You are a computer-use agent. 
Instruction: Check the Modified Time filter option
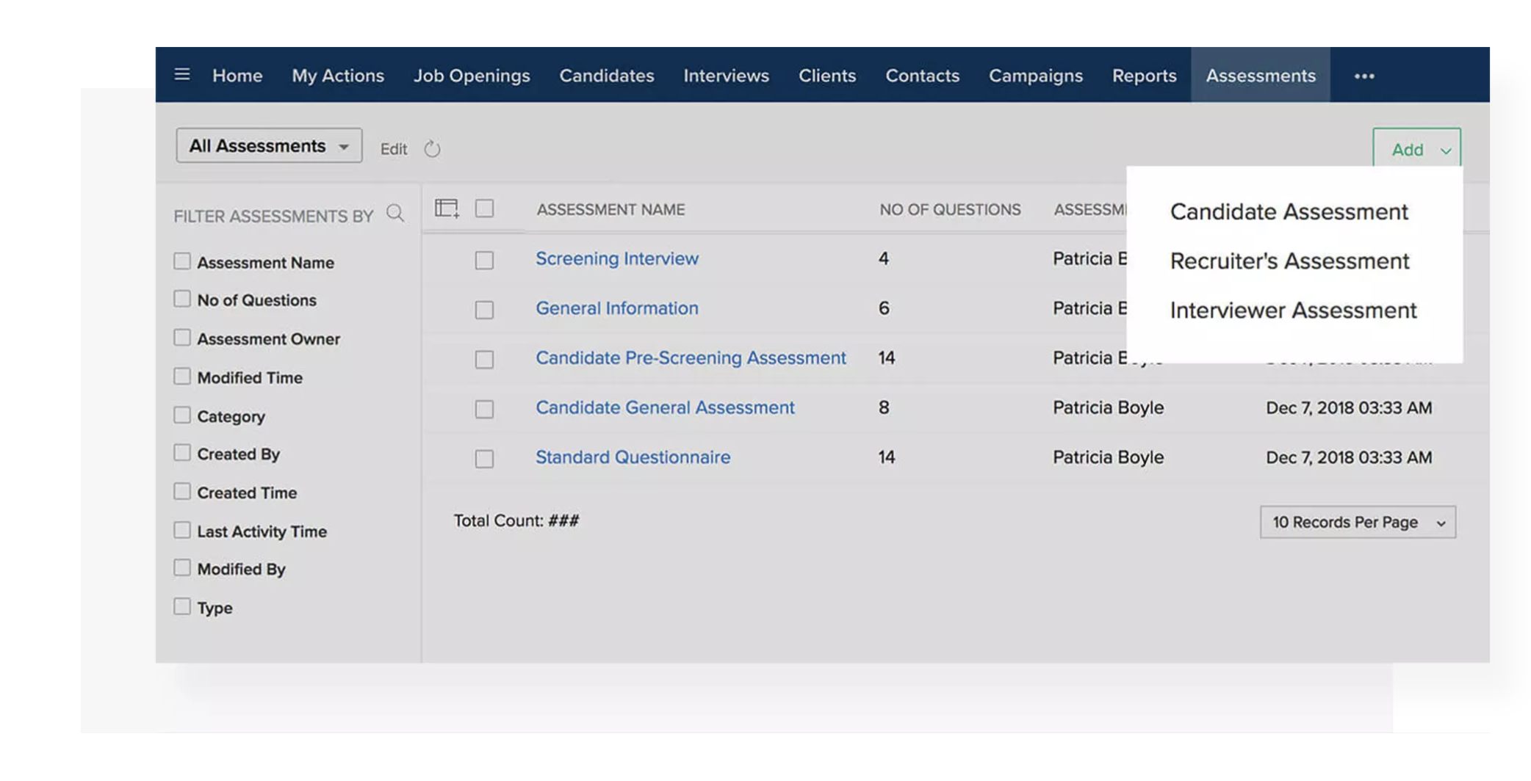(x=182, y=377)
